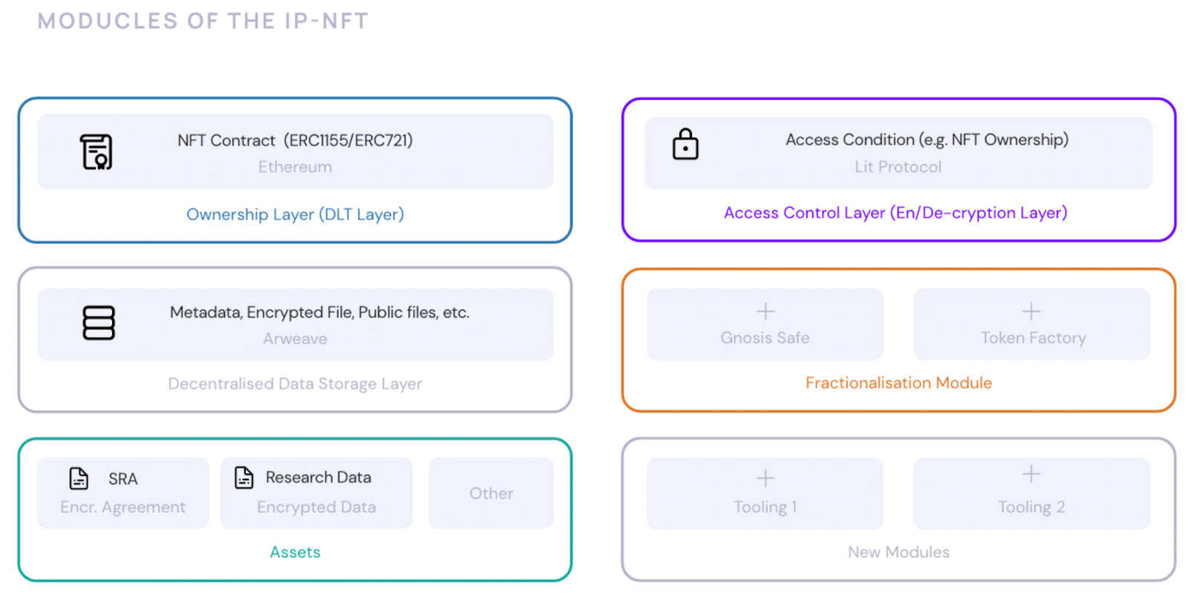
Task: Click the padlock icon for Access Condition
Action: (685, 145)
